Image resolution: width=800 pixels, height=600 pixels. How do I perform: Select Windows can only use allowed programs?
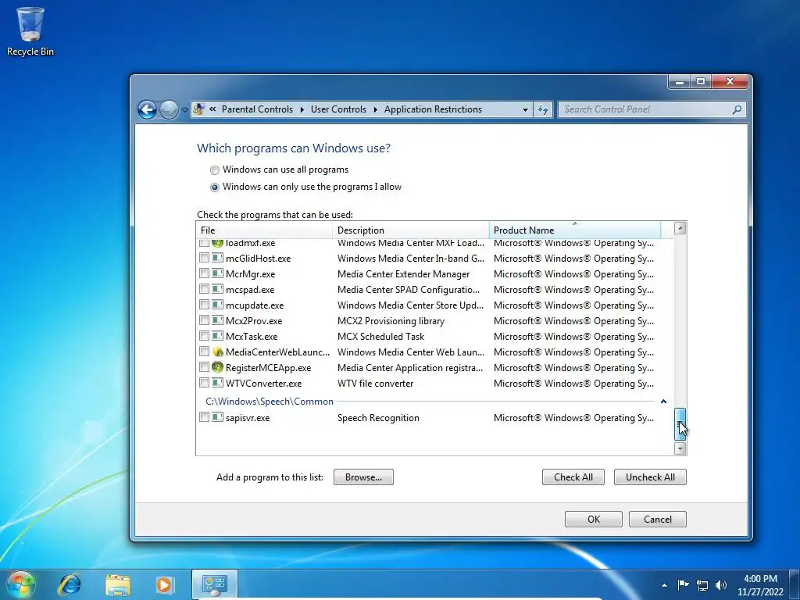pyautogui.click(x=215, y=187)
